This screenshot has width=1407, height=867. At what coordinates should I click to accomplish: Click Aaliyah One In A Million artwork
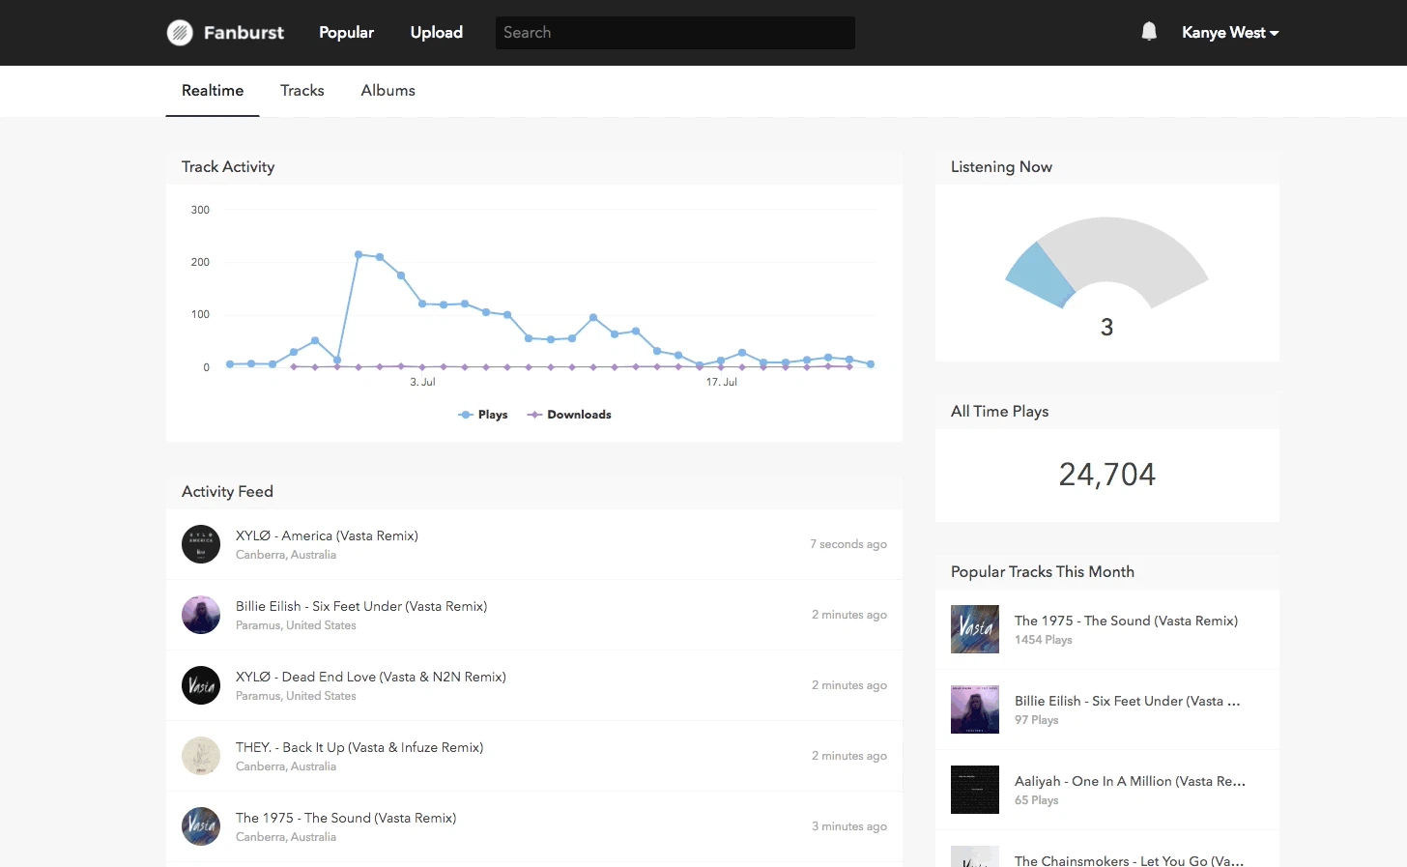(x=975, y=790)
